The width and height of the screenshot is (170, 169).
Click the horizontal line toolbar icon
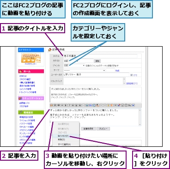click(x=84, y=105)
